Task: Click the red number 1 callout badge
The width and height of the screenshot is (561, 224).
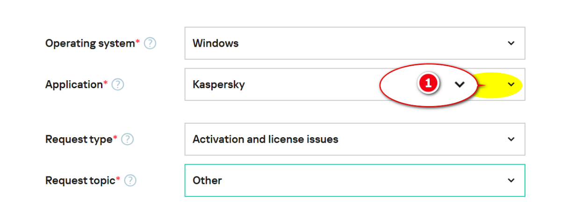Action: tap(428, 84)
